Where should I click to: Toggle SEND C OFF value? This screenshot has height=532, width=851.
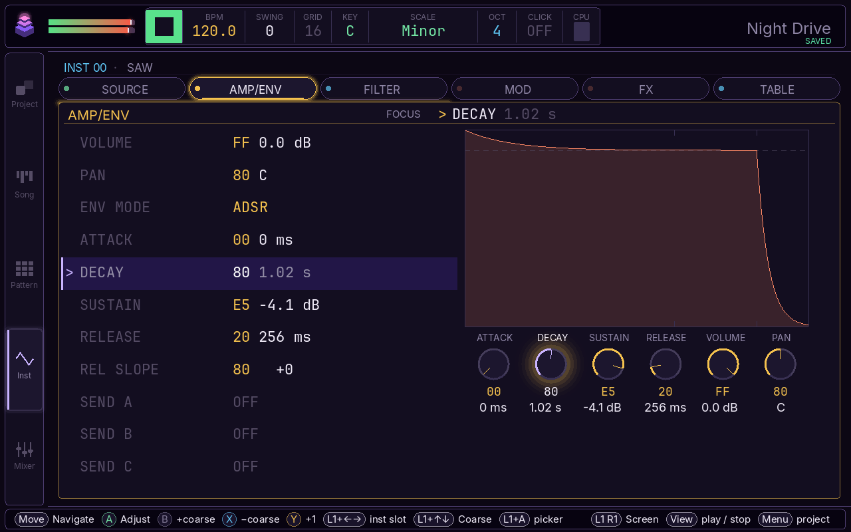[245, 466]
